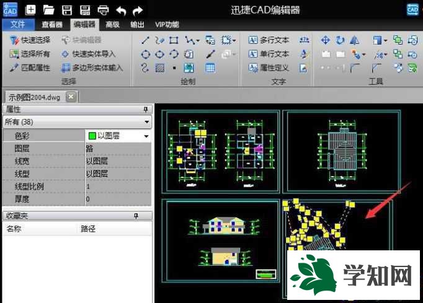Close the 示例图2004.dwg tab
The width and height of the screenshot is (423, 303).
coord(71,97)
